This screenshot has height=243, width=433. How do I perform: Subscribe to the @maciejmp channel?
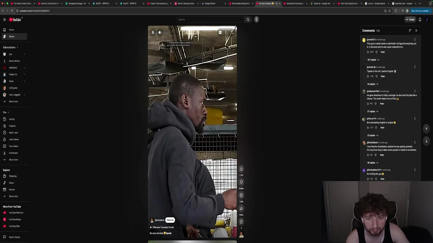point(170,220)
